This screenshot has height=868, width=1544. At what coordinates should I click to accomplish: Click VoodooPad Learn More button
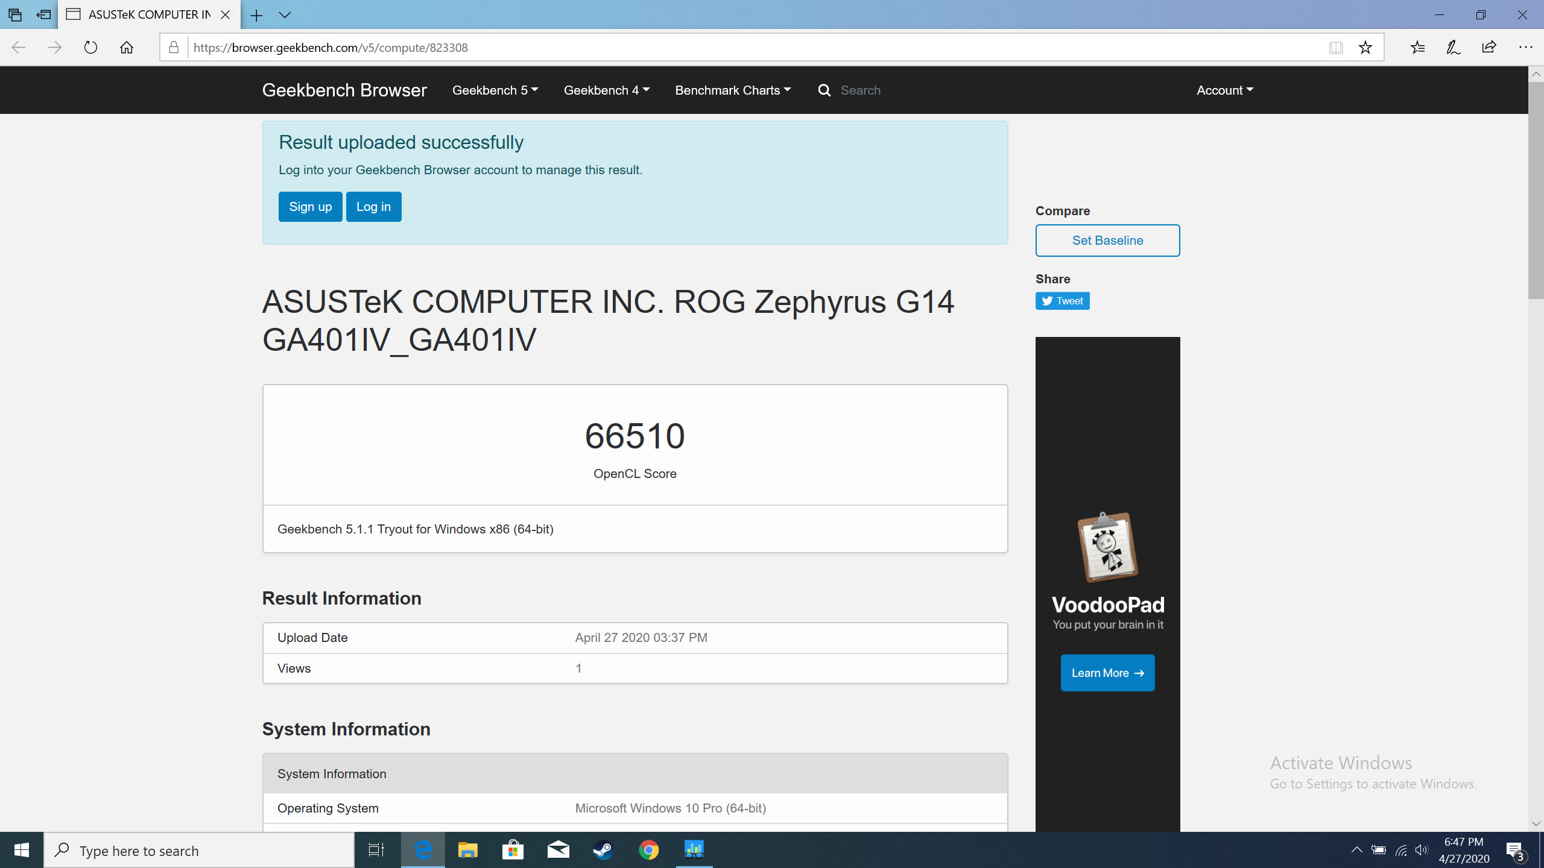click(1107, 673)
